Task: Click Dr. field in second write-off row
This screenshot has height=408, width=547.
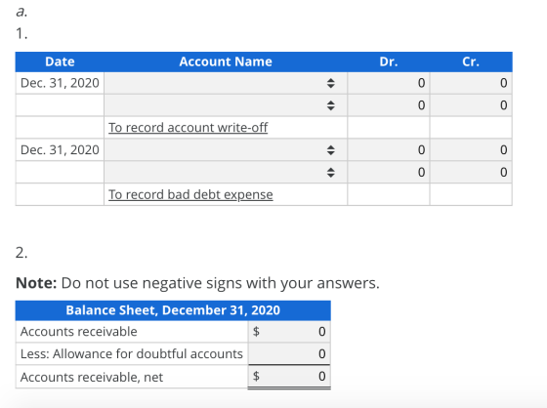Action: (x=389, y=105)
